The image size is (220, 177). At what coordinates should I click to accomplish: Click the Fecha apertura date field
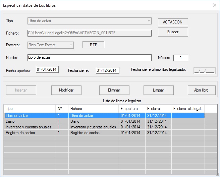(47, 70)
